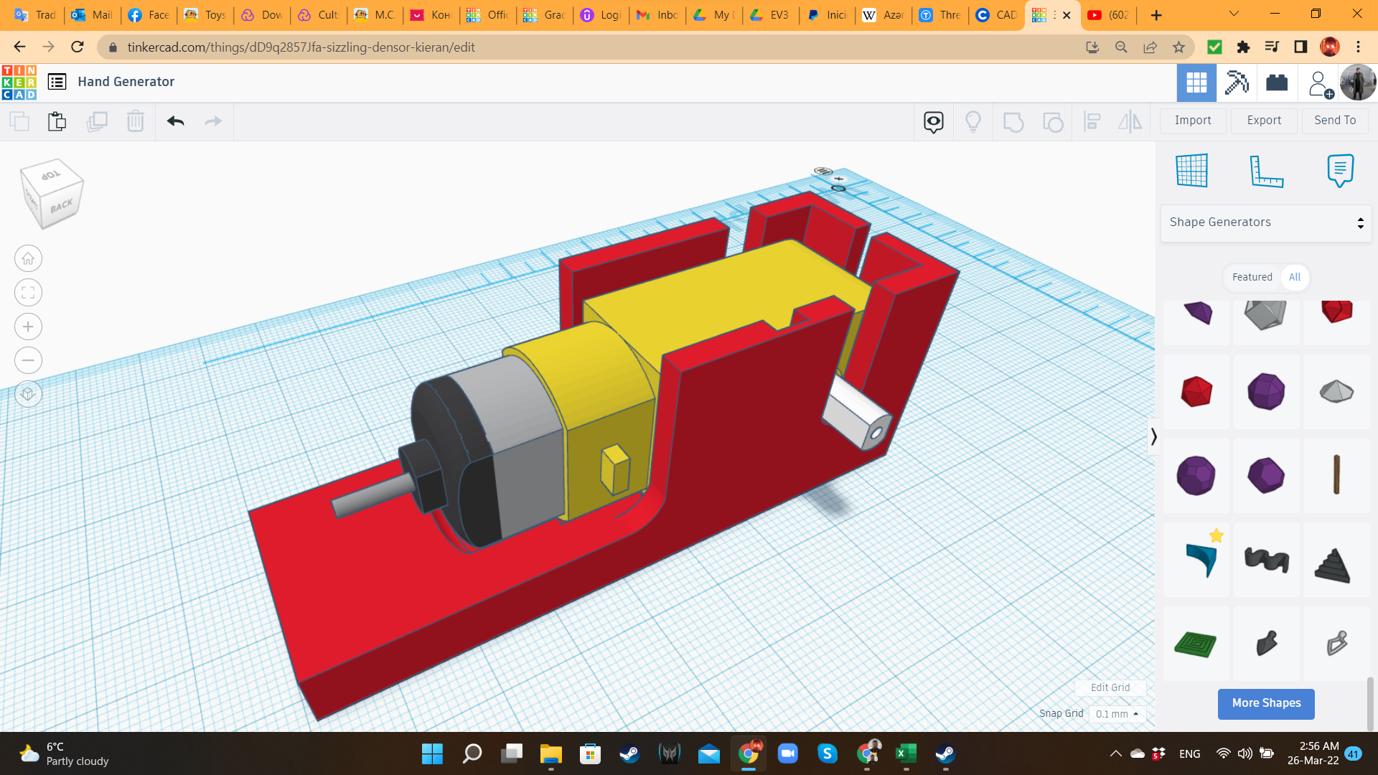This screenshot has width=1378, height=775.
Task: Open the Snap Grid 0.1 mm dropdown
Action: [1117, 714]
